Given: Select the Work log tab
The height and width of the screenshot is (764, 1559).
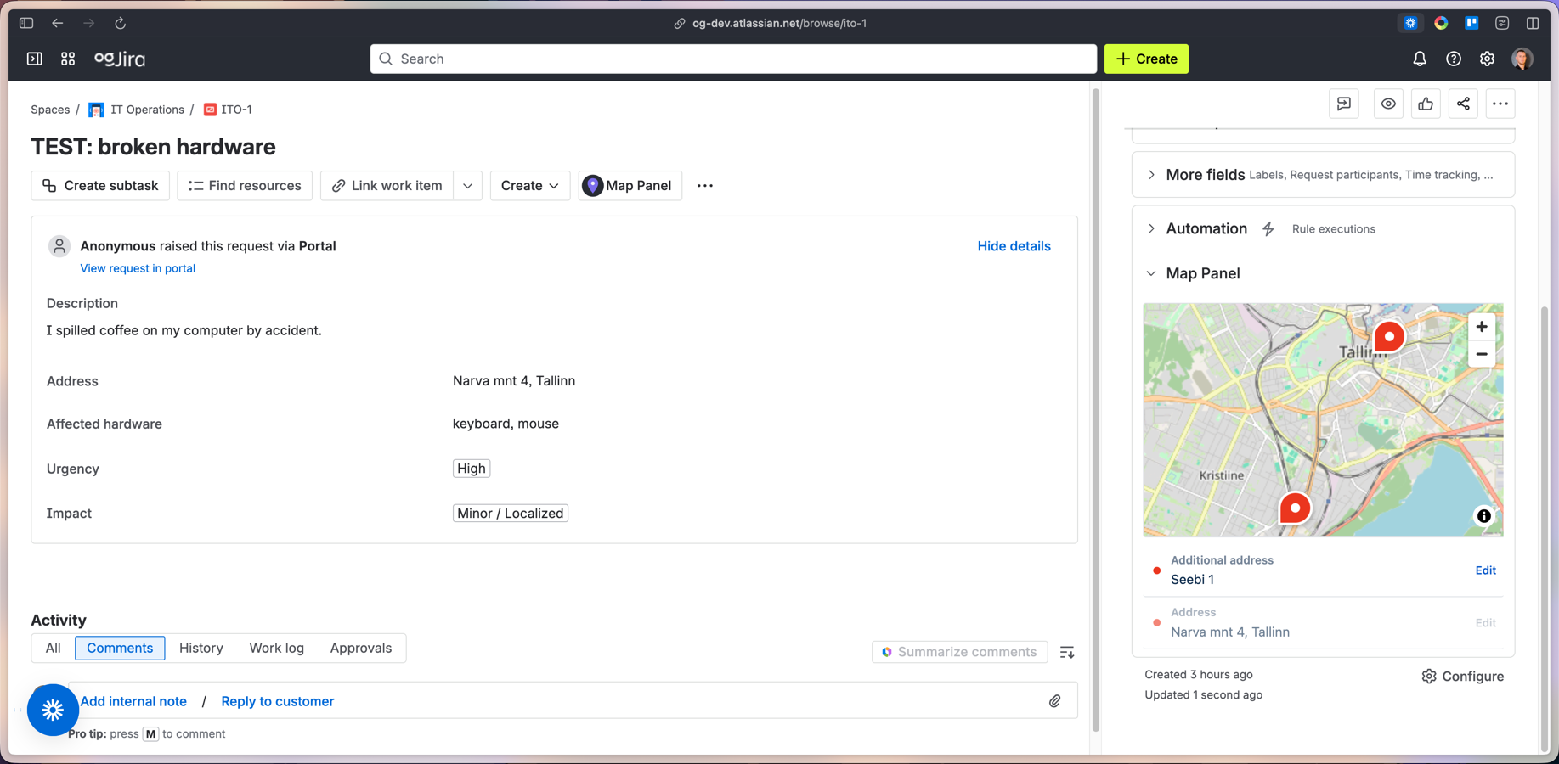Looking at the screenshot, I should 276,648.
